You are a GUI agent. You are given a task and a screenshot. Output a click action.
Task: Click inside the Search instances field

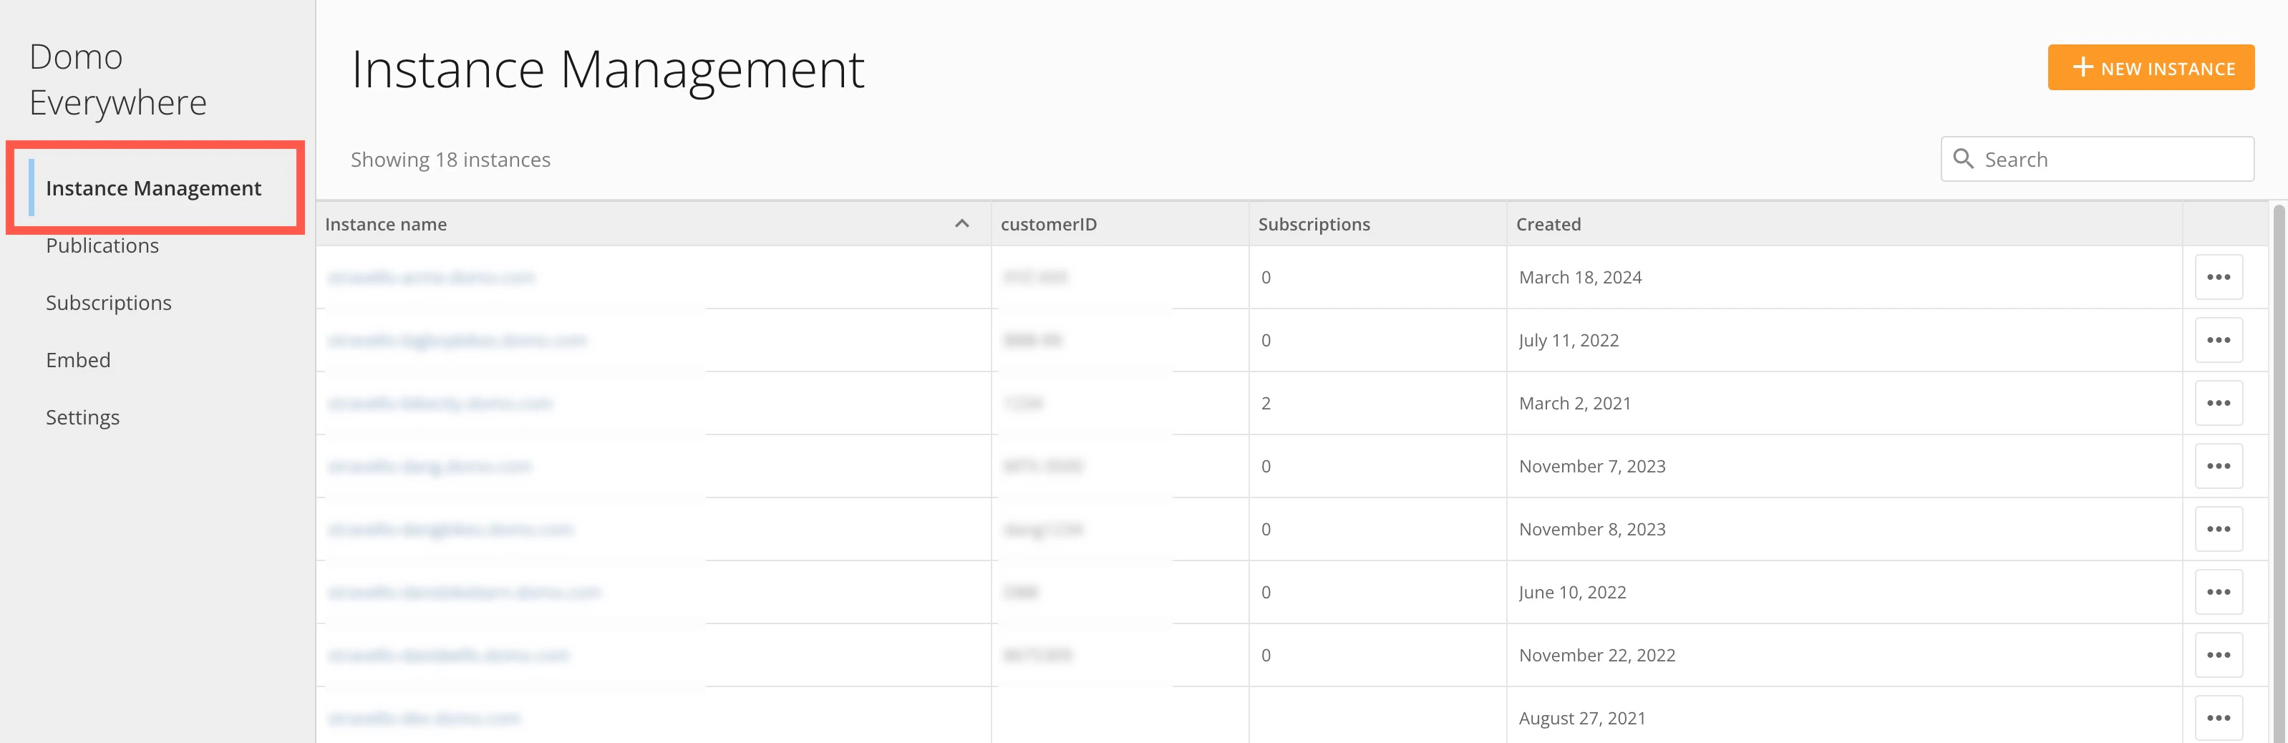2097,159
